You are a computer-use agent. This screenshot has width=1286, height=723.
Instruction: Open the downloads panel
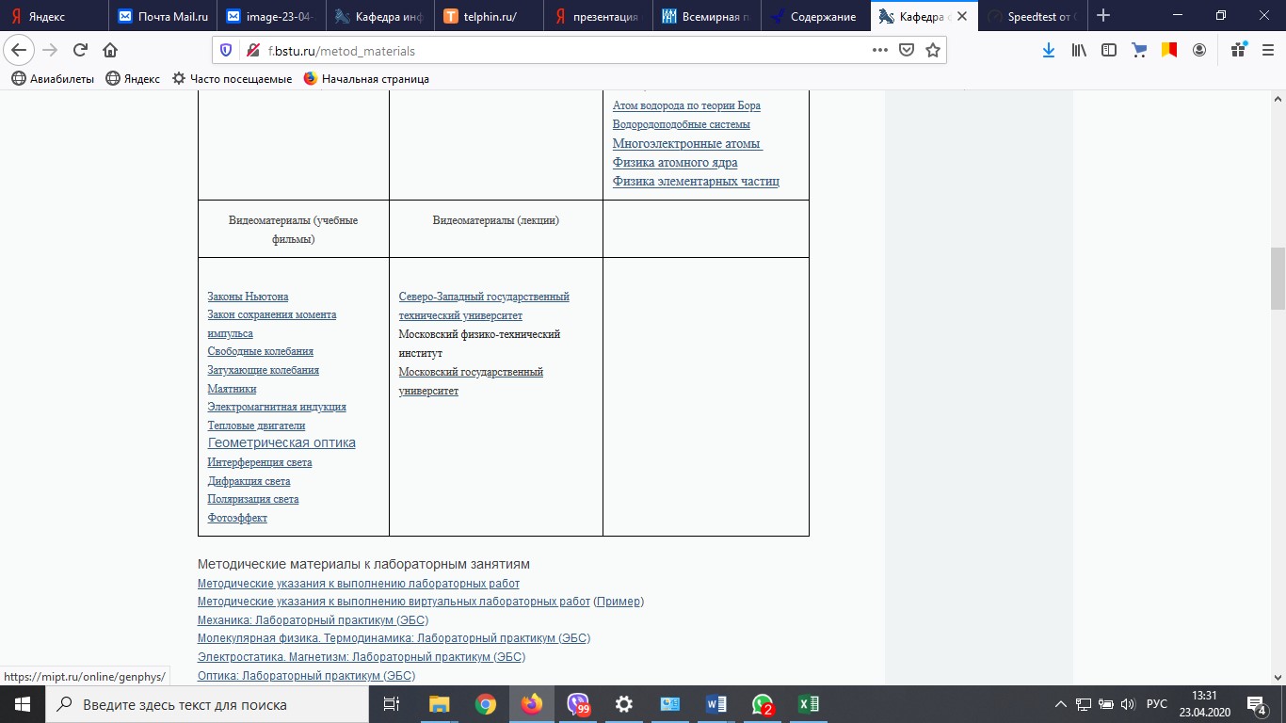(1049, 51)
